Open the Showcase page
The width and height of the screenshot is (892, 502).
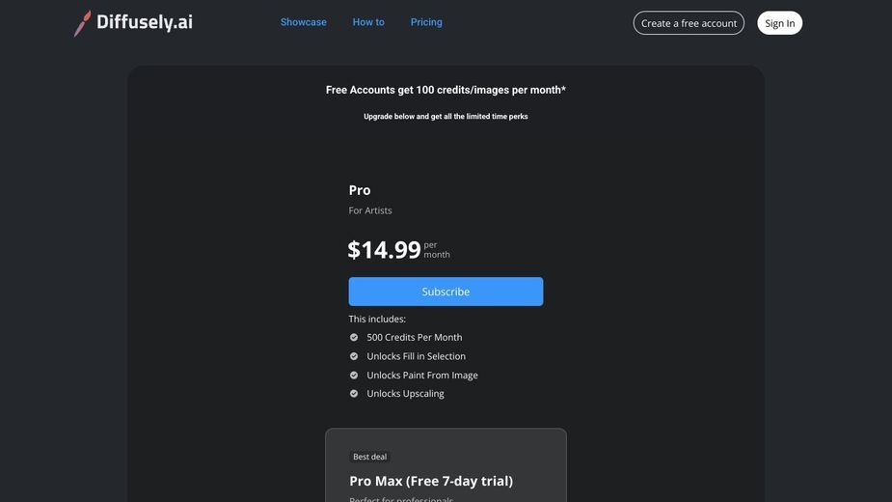[x=303, y=22]
